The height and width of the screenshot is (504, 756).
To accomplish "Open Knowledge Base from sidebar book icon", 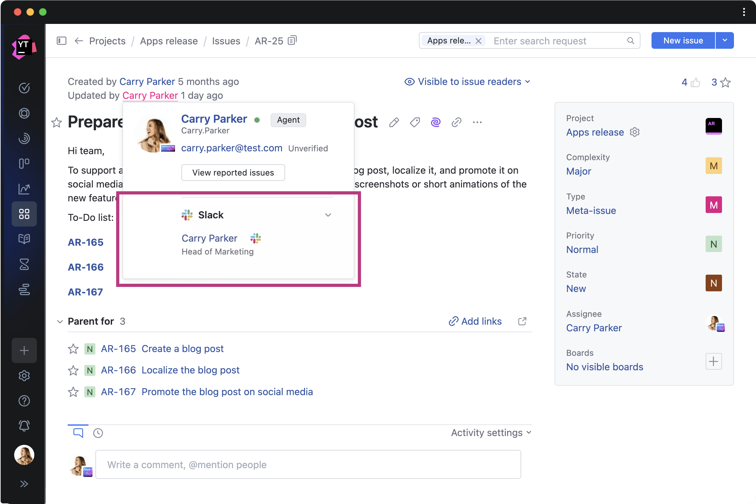I will [x=24, y=239].
